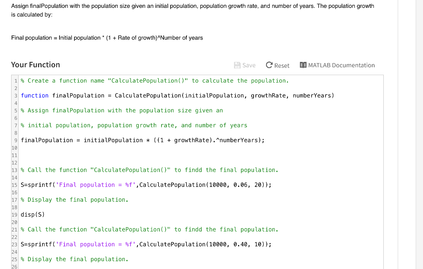Click line number 26 at the bottom

[14, 267]
